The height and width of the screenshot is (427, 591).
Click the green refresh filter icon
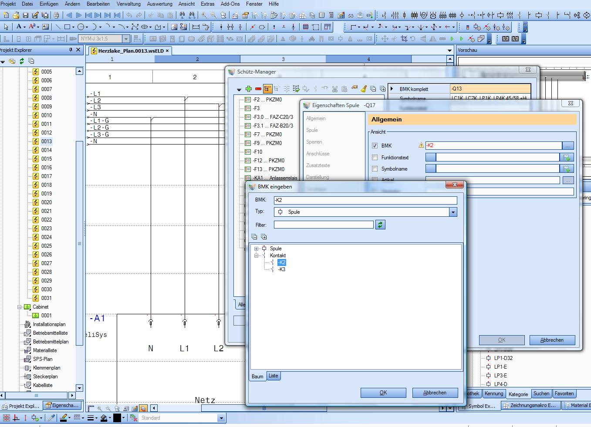pyautogui.click(x=380, y=225)
